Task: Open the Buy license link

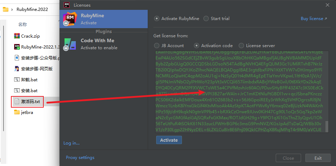Action: coord(314,19)
